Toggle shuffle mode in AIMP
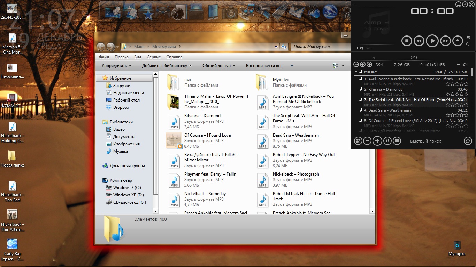Screen dimensions: 476x267 (469, 38)
